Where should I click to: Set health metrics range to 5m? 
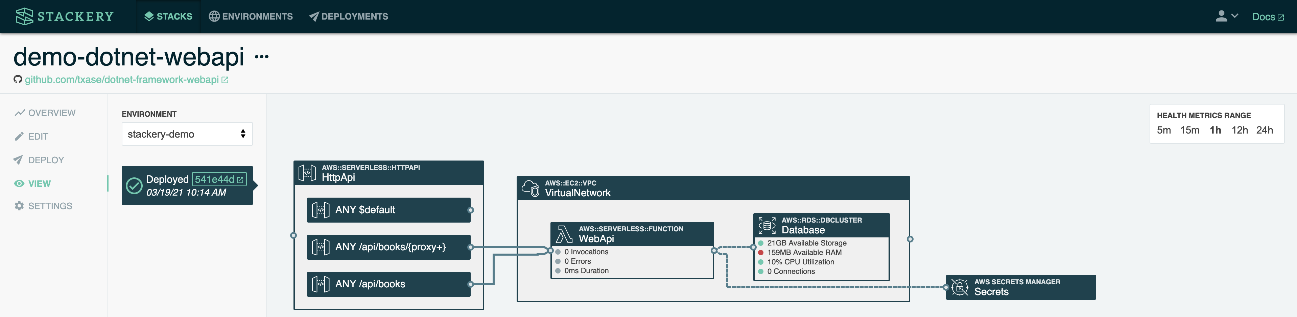click(x=1163, y=130)
